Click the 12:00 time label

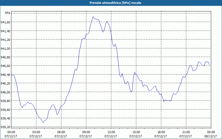pyautogui.click(x=111, y=132)
